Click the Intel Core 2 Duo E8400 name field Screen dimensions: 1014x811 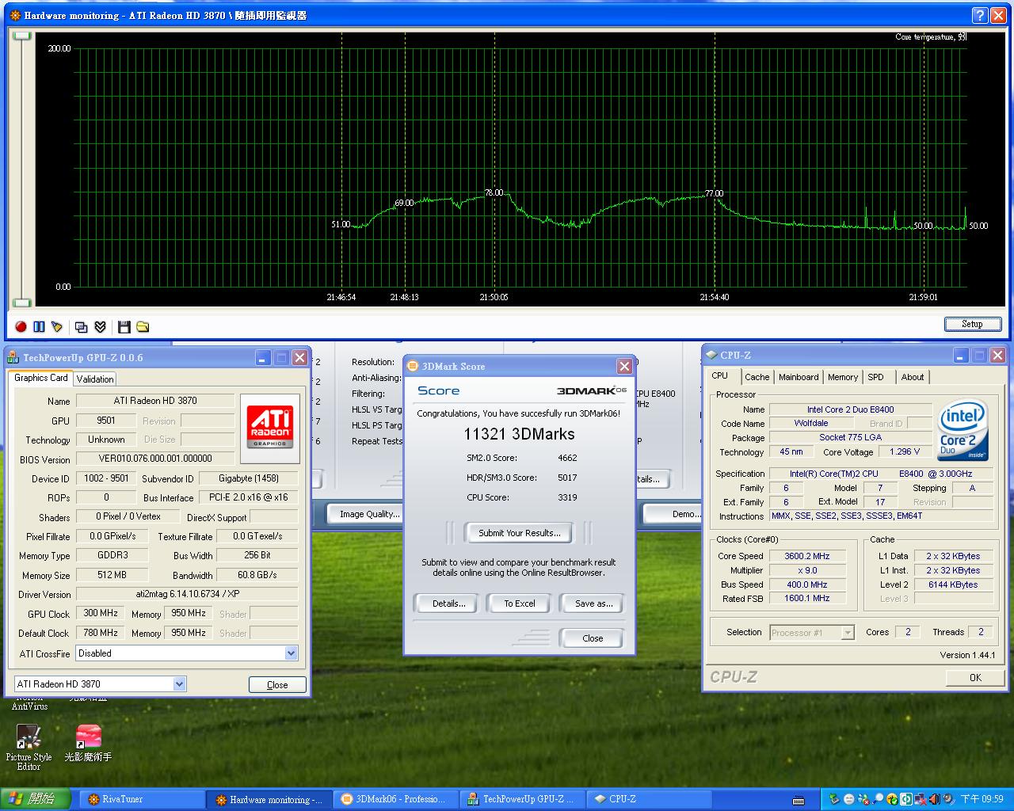850,409
